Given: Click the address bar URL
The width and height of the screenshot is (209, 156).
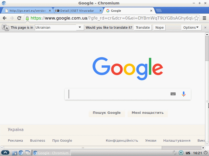Looking at the screenshot, I should [x=112, y=18].
